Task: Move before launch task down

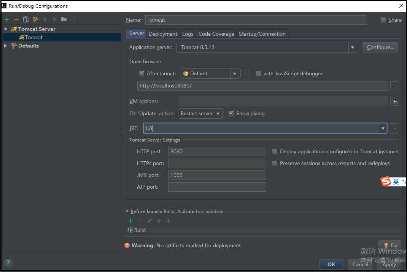Action: 169,221
